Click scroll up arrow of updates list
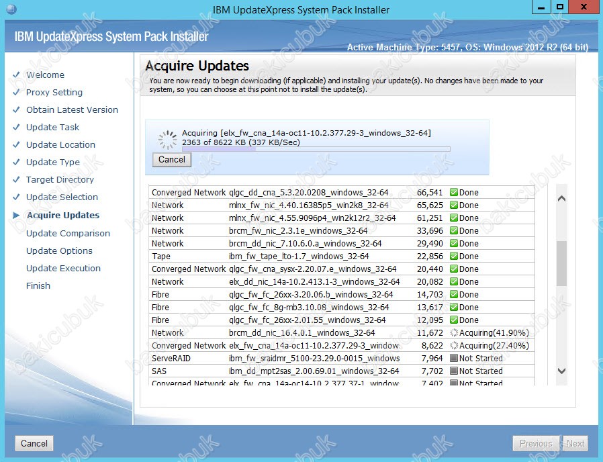The height and width of the screenshot is (462, 603). click(x=561, y=199)
